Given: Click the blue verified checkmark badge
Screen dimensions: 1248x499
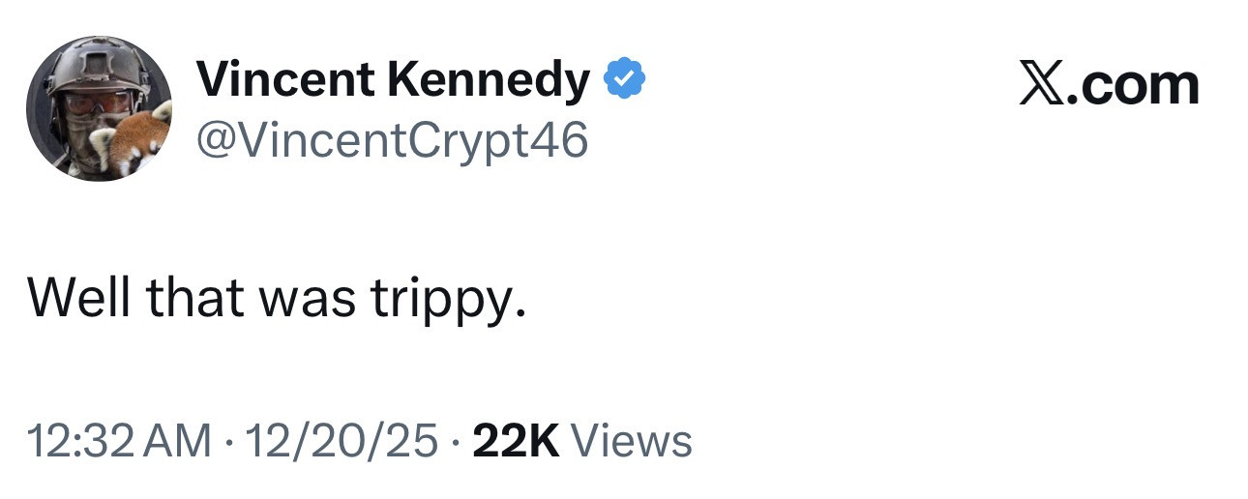Looking at the screenshot, I should [x=625, y=80].
